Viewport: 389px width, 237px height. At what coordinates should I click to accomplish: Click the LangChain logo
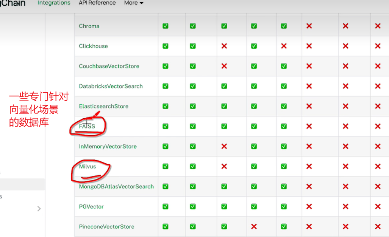tap(12, 3)
